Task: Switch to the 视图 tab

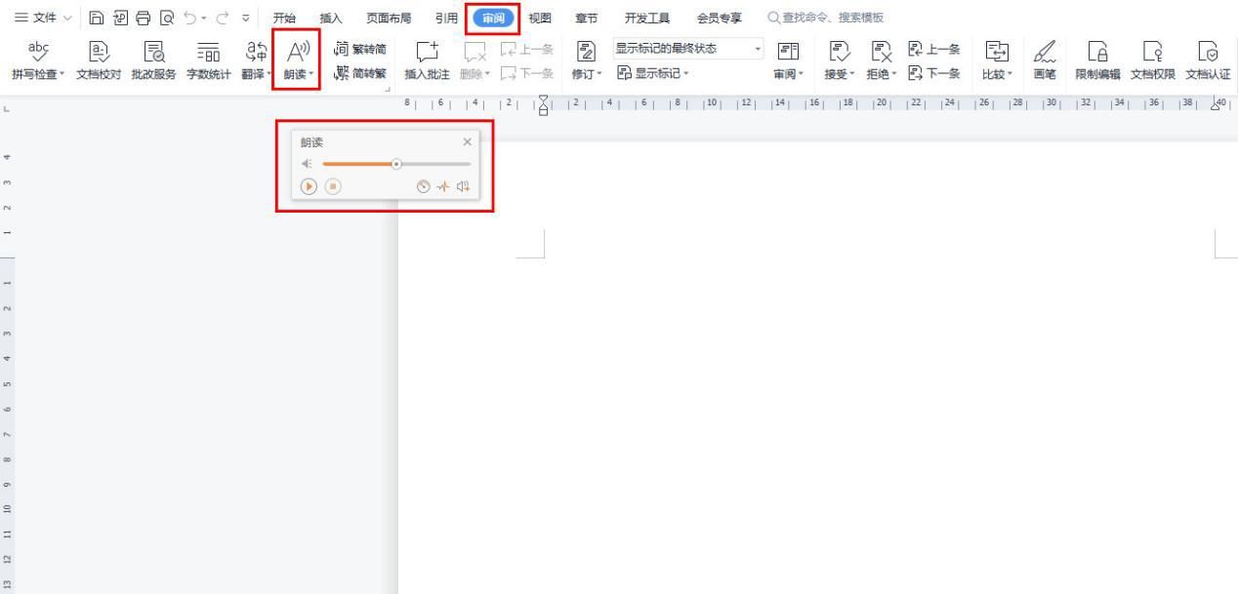Action: point(539,18)
